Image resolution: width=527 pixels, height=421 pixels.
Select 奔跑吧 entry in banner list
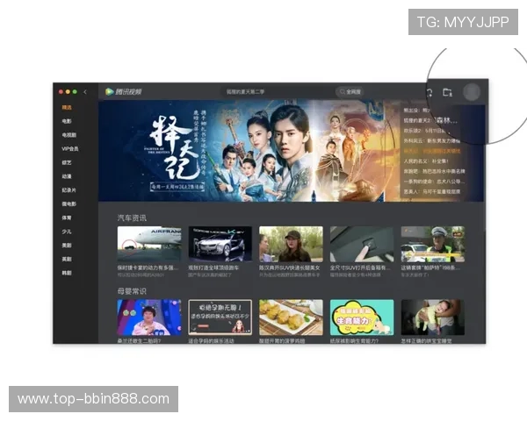[x=434, y=171]
